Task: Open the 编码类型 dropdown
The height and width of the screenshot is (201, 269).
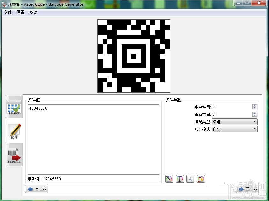Action: [254, 121]
